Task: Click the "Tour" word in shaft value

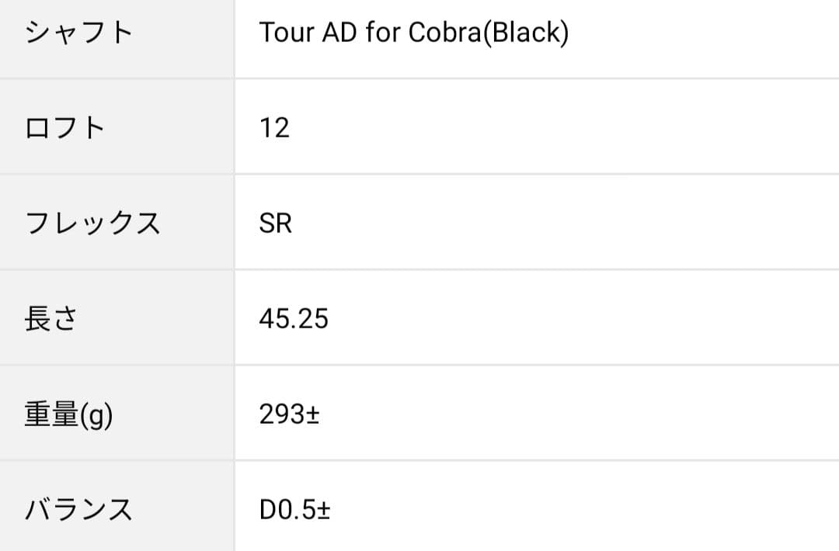Action: (x=283, y=33)
